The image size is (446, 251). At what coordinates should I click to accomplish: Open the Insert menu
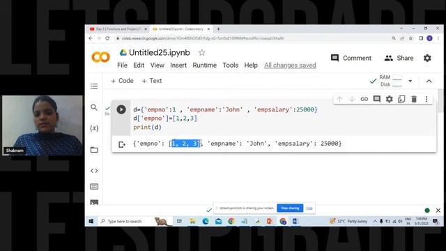coord(178,65)
